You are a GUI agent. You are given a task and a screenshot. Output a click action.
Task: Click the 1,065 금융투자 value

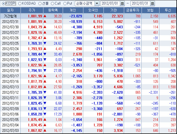[137, 76]
